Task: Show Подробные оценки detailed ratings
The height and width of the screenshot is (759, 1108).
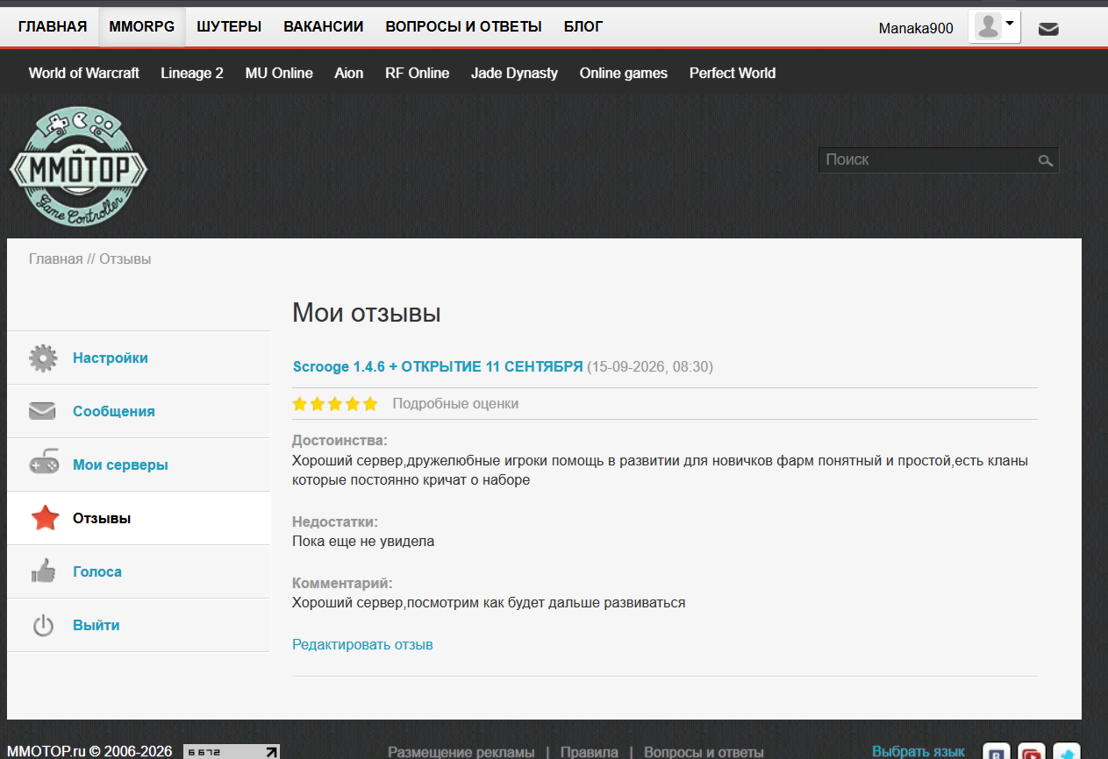Action: pyautogui.click(x=455, y=404)
